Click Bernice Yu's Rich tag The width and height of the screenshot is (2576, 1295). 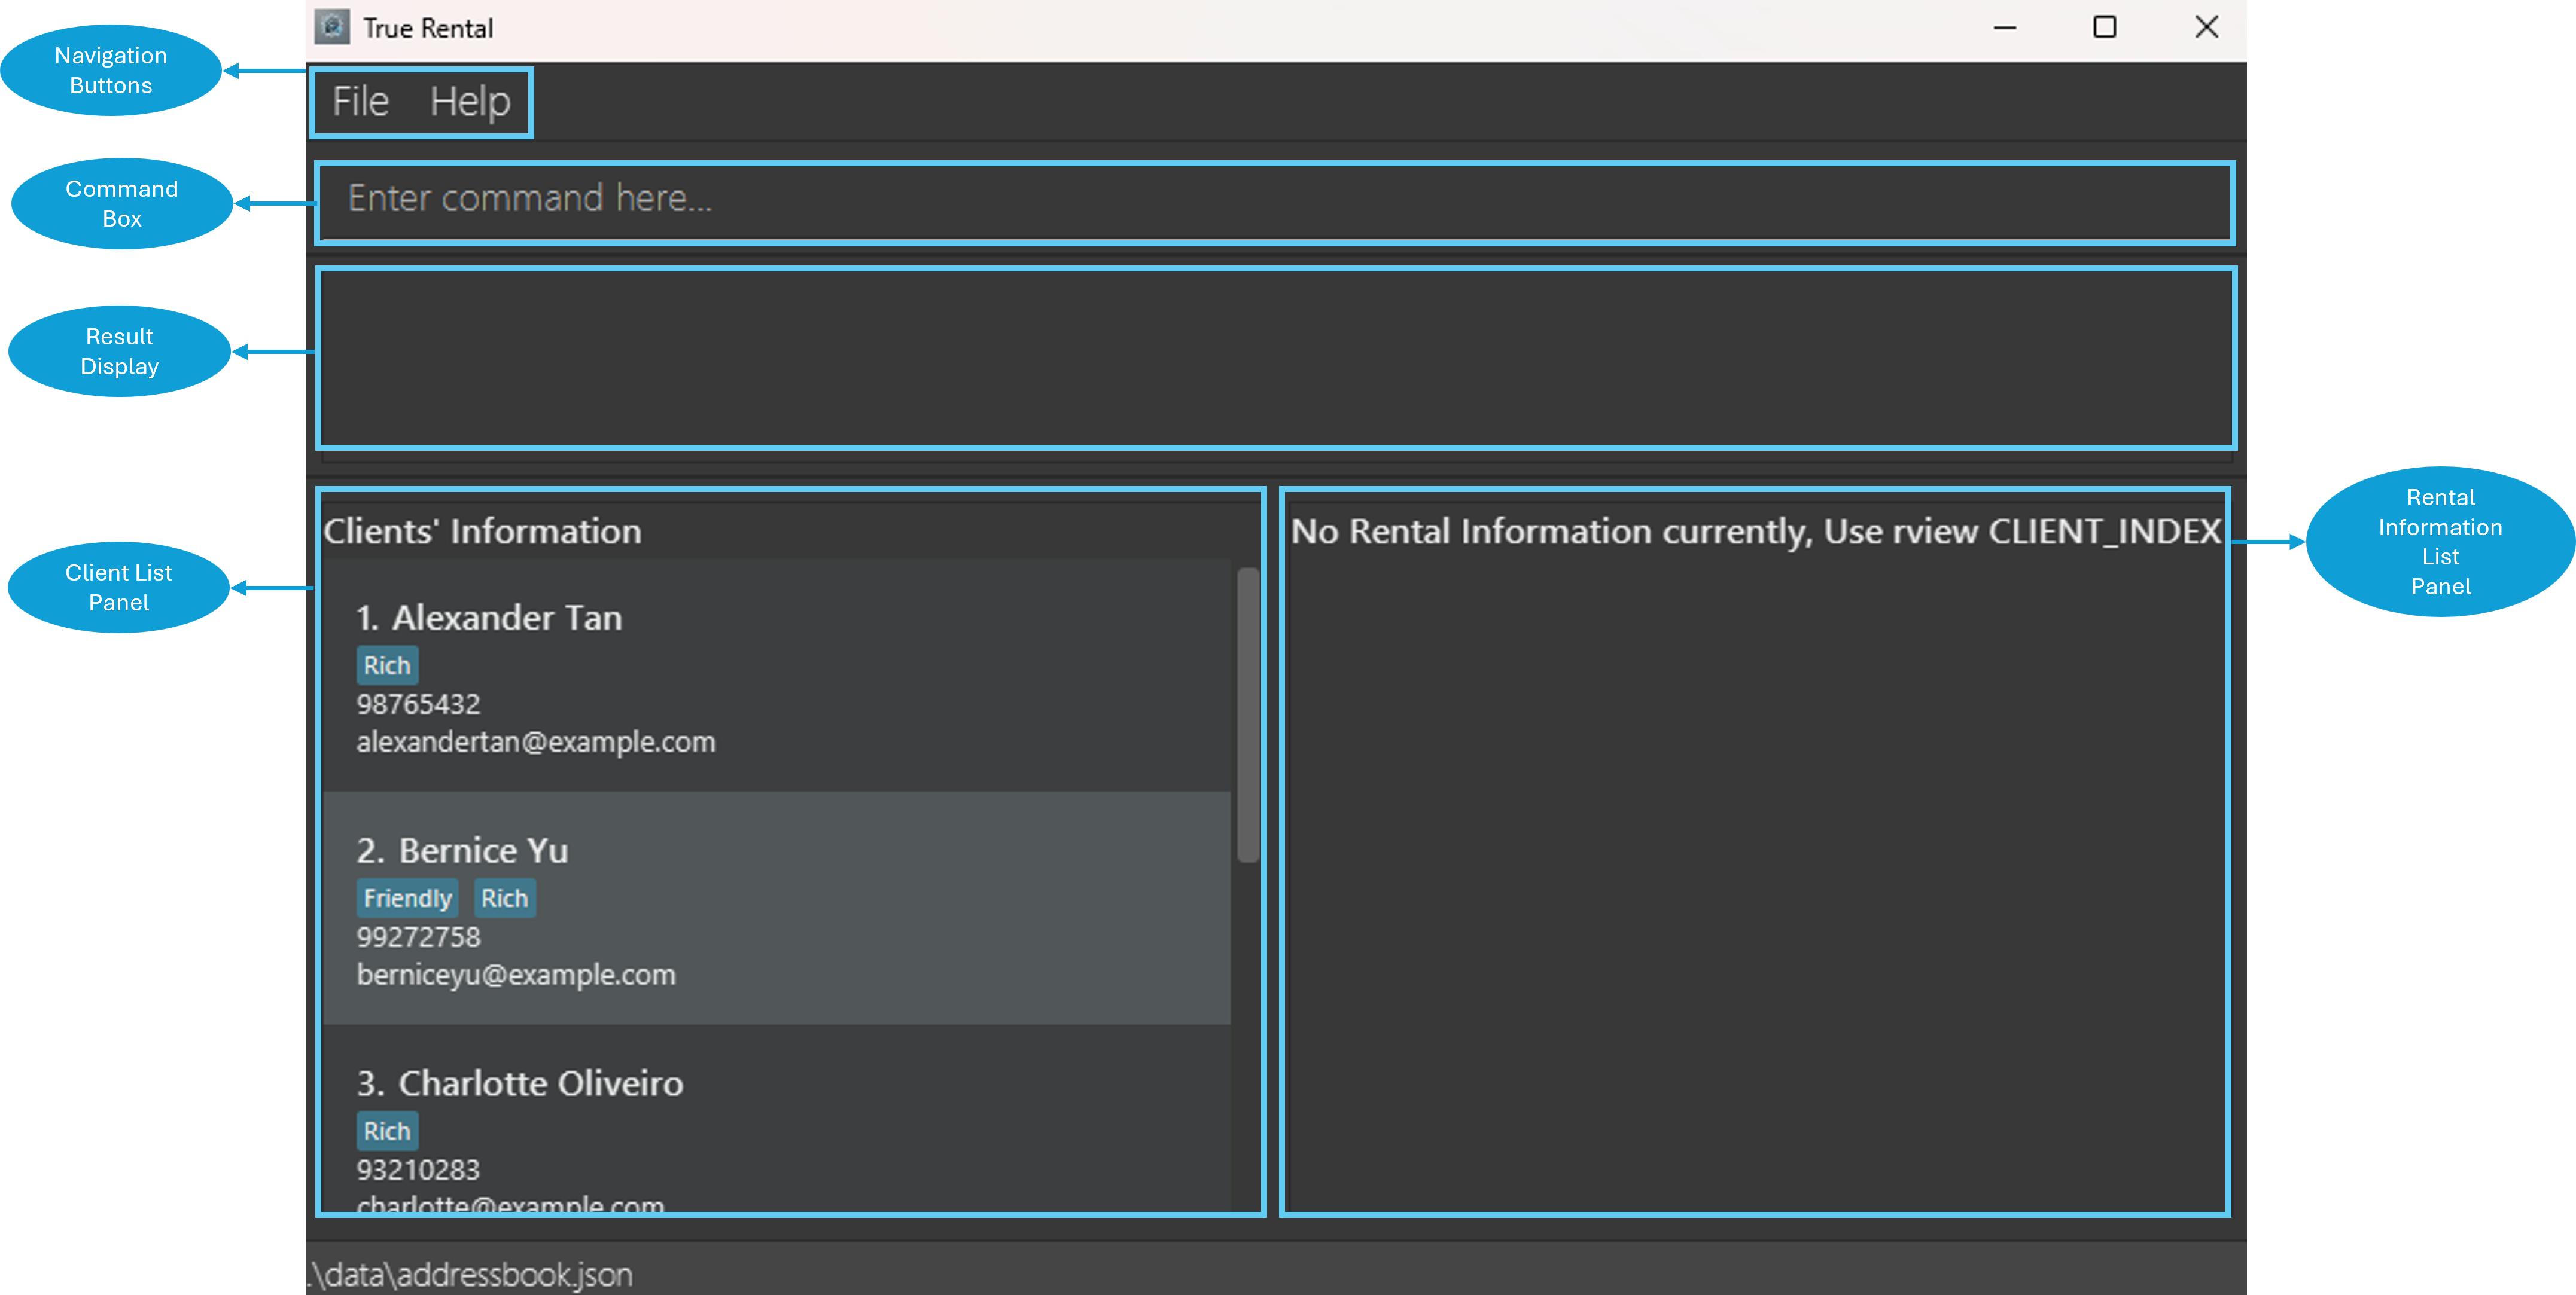click(x=504, y=898)
